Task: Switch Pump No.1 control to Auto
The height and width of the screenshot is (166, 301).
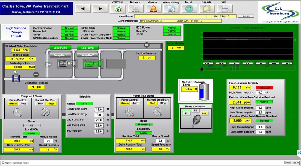Action: click(x=23, y=104)
